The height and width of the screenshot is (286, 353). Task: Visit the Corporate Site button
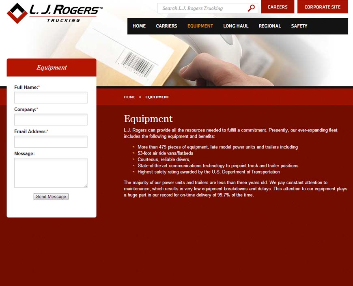pyautogui.click(x=323, y=7)
